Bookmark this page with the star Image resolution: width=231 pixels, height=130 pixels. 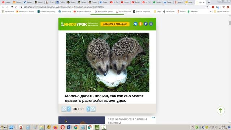tap(208, 7)
